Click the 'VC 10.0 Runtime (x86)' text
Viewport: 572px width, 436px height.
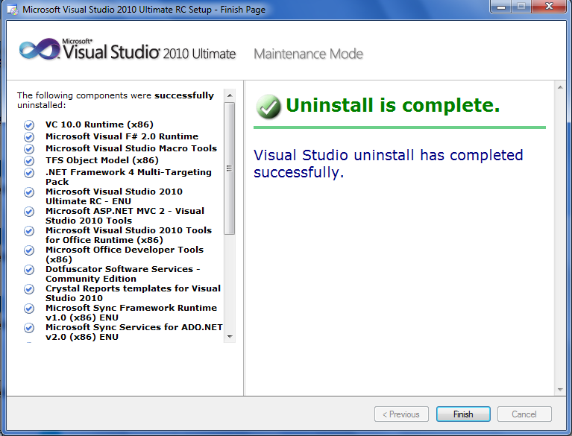[x=99, y=124]
